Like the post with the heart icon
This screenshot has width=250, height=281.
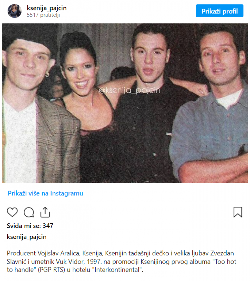click(x=12, y=212)
